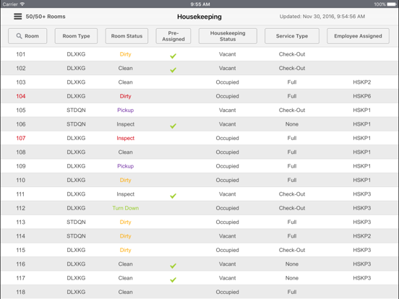Image resolution: width=399 pixels, height=299 pixels.
Task: Filter by Housekeeping Status column
Action: (228, 36)
